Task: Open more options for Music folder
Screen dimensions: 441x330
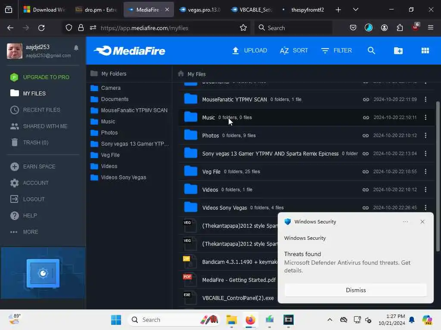Action: click(x=425, y=117)
